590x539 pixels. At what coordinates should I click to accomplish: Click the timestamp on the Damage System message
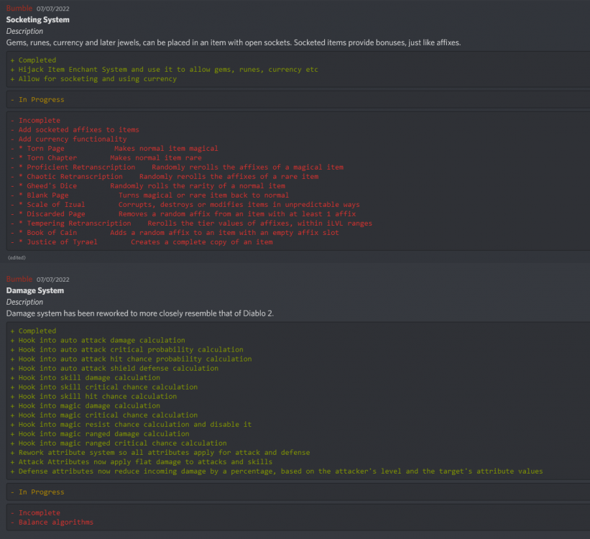(52, 280)
